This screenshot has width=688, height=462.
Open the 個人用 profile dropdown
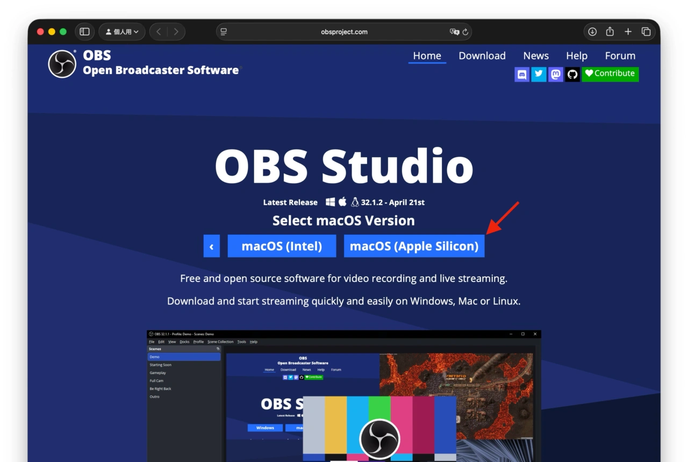pos(122,32)
